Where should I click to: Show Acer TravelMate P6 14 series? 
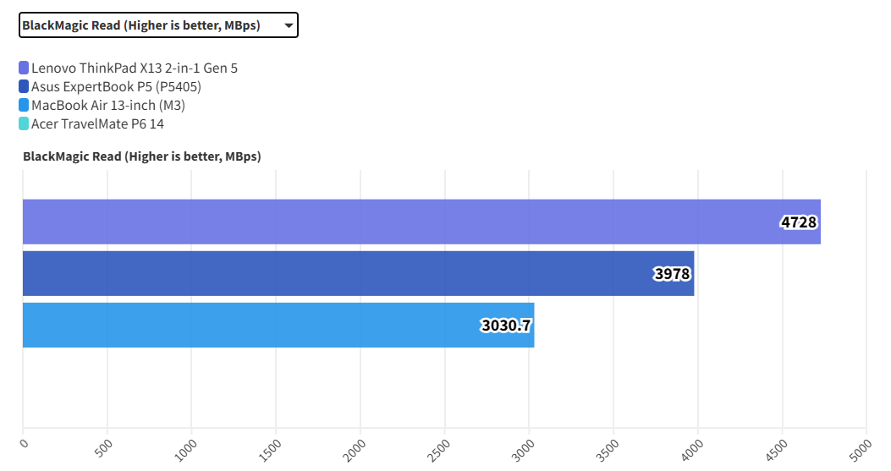click(x=97, y=124)
